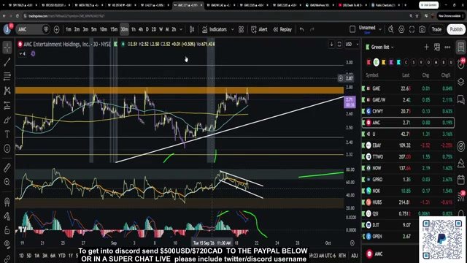The height and width of the screenshot is (263, 467).
Task: Expand the indicators favorites dropdown arrow
Action: (x=233, y=29)
